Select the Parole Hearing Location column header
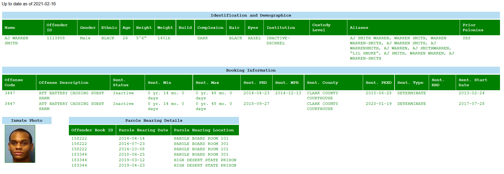The height and width of the screenshot is (174, 504). pos(204,130)
